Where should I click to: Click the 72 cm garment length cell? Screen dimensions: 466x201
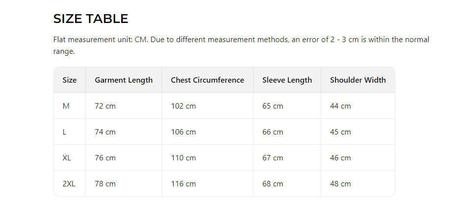tap(105, 106)
